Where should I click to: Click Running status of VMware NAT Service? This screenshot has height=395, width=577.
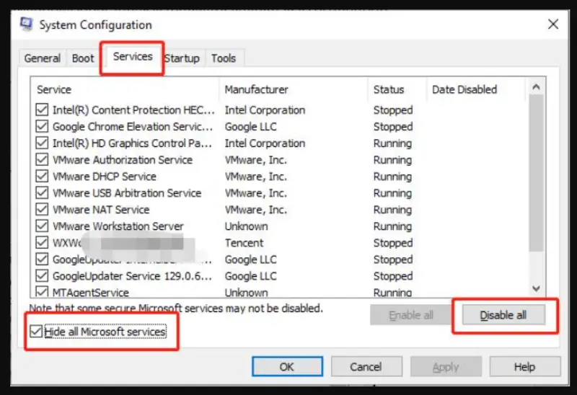(x=392, y=210)
